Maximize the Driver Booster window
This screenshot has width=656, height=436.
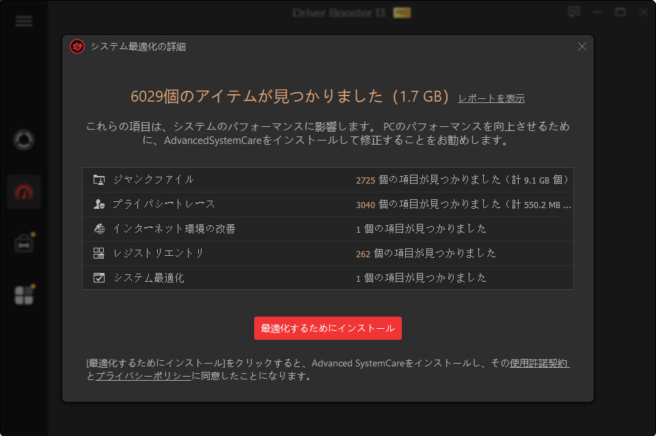point(620,12)
